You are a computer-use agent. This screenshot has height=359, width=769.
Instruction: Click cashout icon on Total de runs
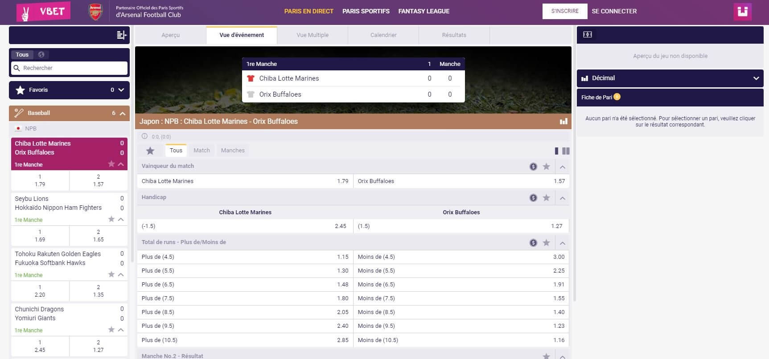tap(533, 243)
